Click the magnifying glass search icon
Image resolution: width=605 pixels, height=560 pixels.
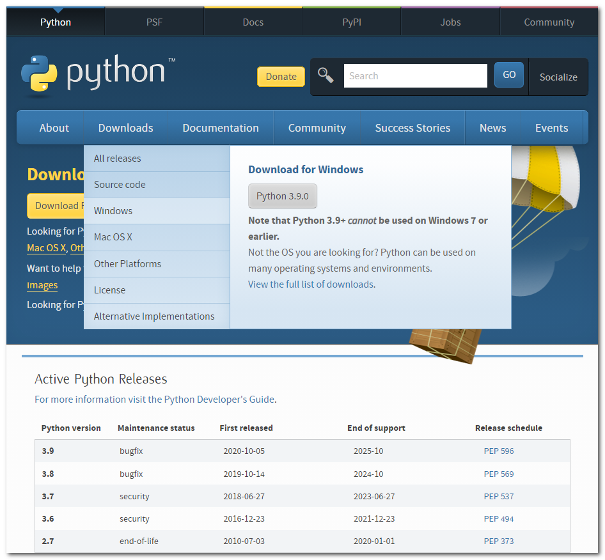click(326, 75)
